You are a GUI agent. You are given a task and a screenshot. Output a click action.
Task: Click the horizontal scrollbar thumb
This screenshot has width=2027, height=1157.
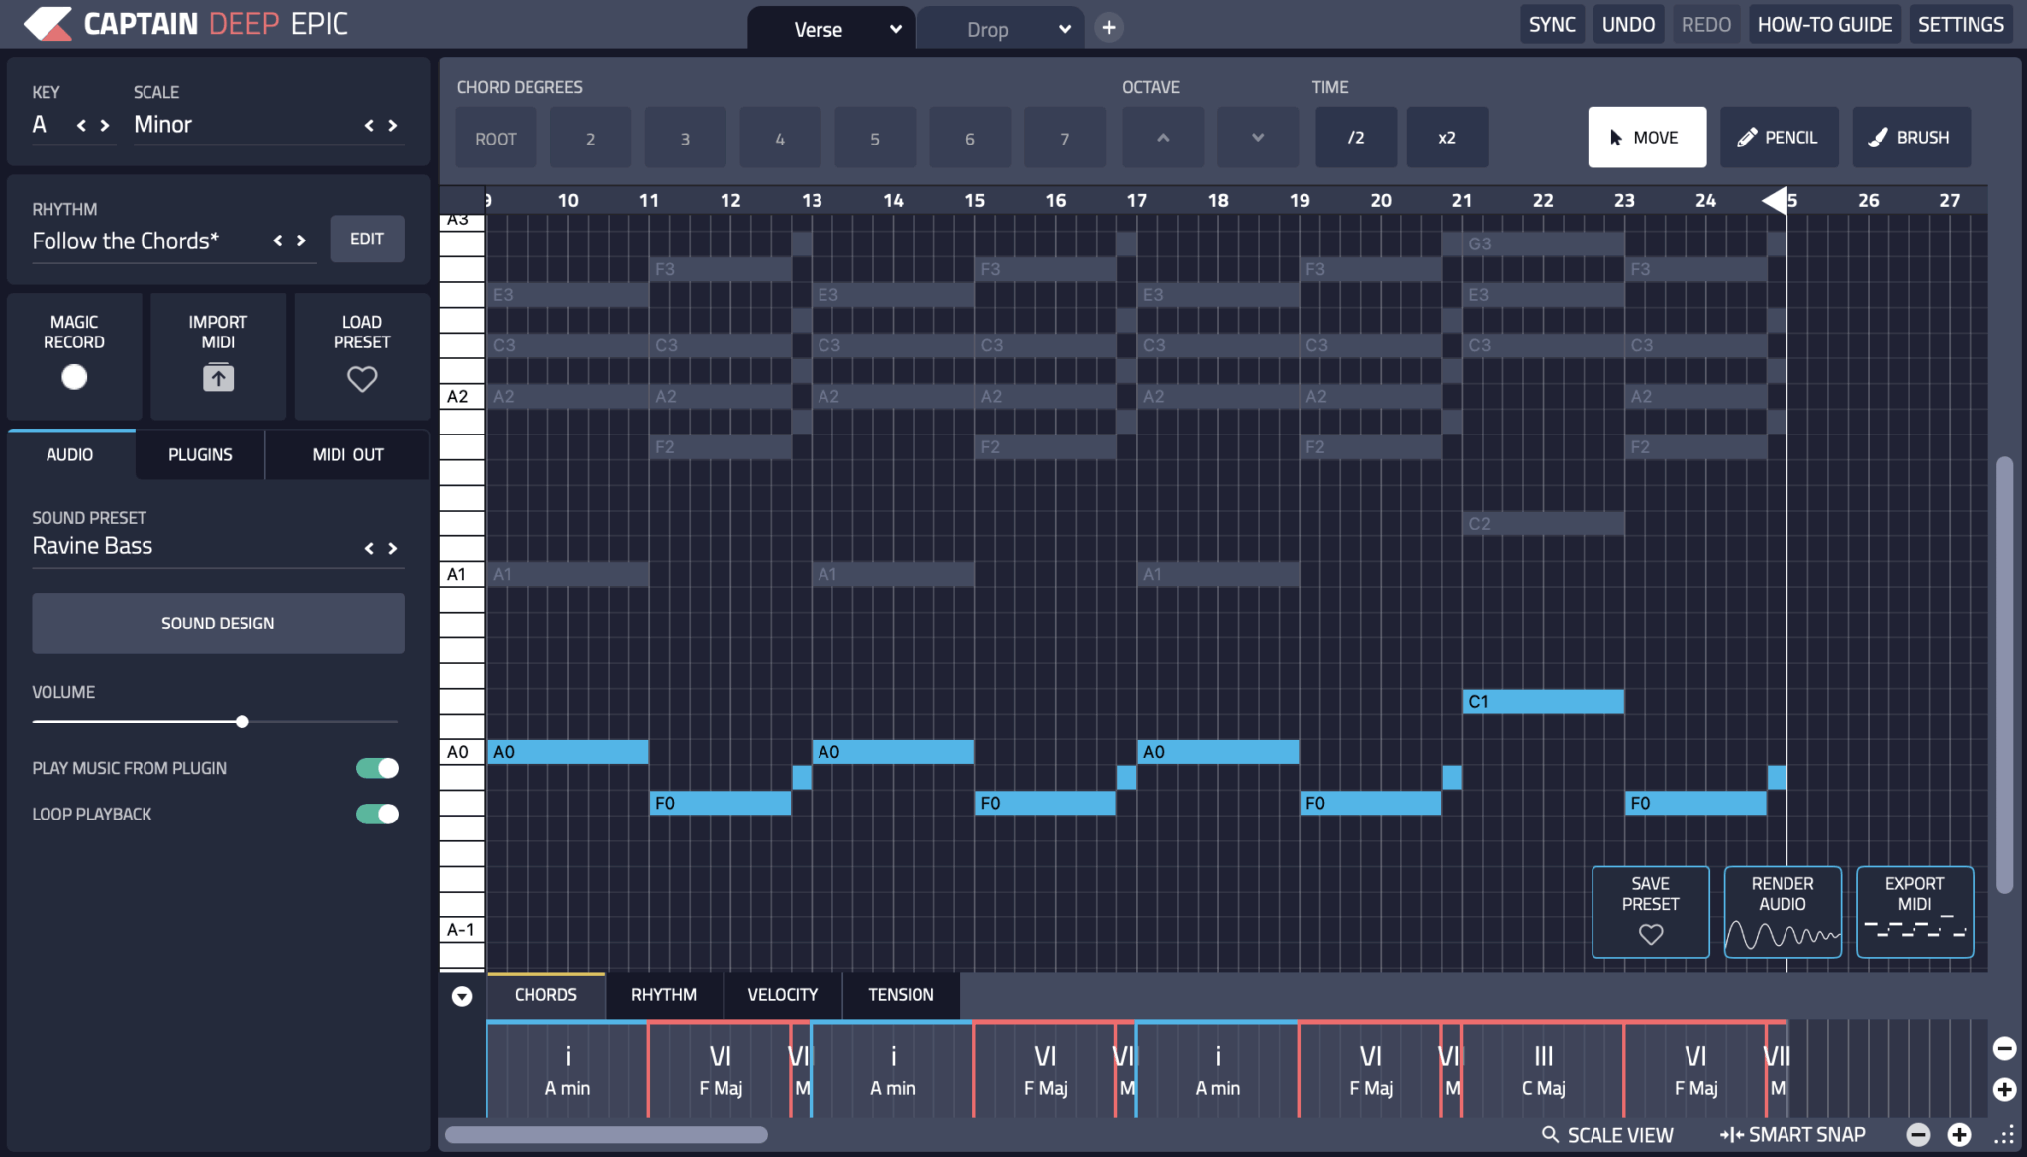tap(606, 1134)
